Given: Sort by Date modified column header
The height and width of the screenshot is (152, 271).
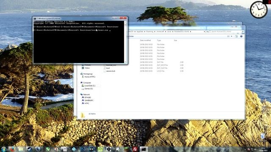Looking at the screenshot, I should click(145, 41).
